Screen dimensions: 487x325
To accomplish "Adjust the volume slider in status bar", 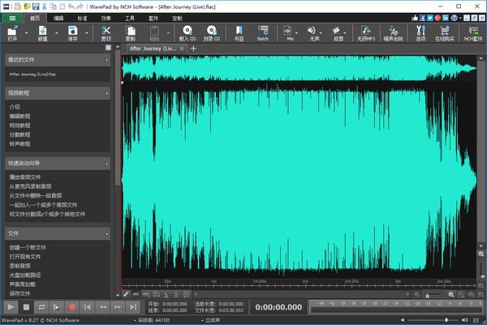I will 447,321.
